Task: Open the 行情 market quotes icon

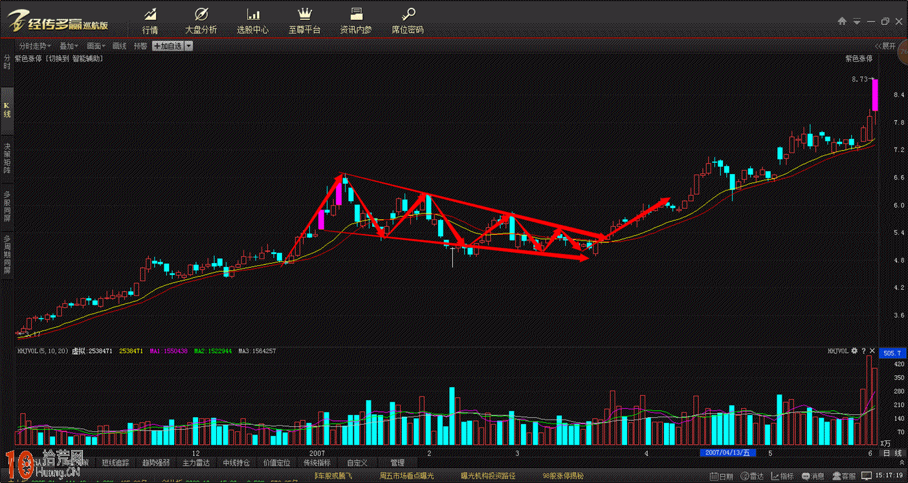Action: coord(149,21)
